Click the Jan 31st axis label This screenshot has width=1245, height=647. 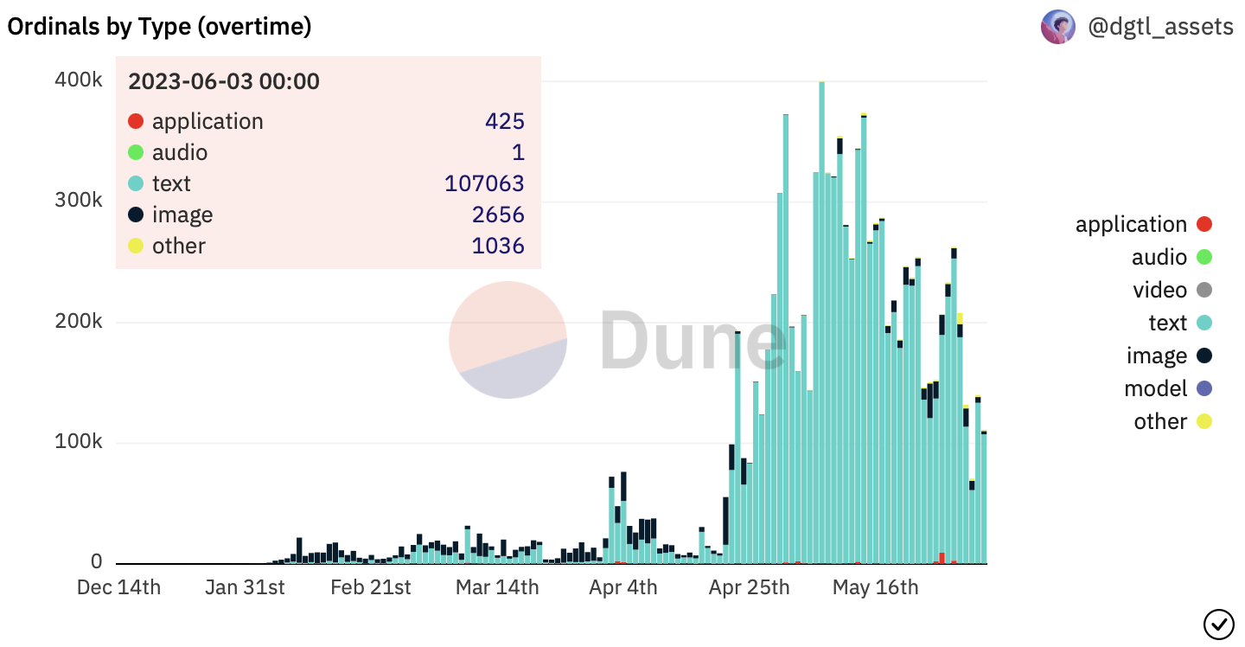click(x=245, y=588)
